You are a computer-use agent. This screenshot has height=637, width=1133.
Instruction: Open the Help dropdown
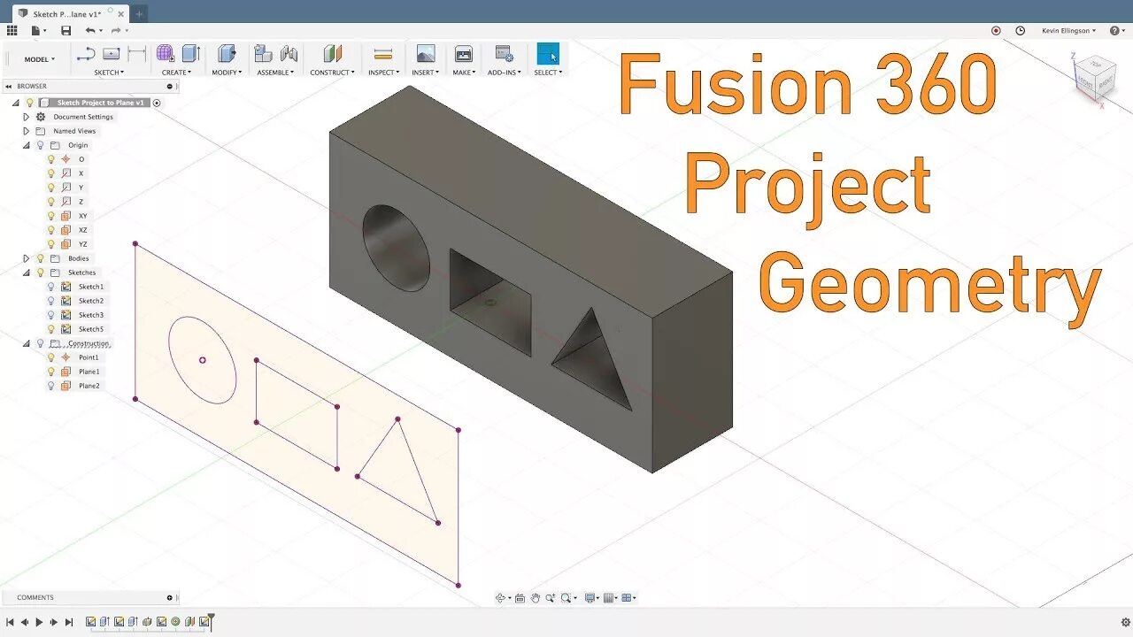pyautogui.click(x=1117, y=30)
